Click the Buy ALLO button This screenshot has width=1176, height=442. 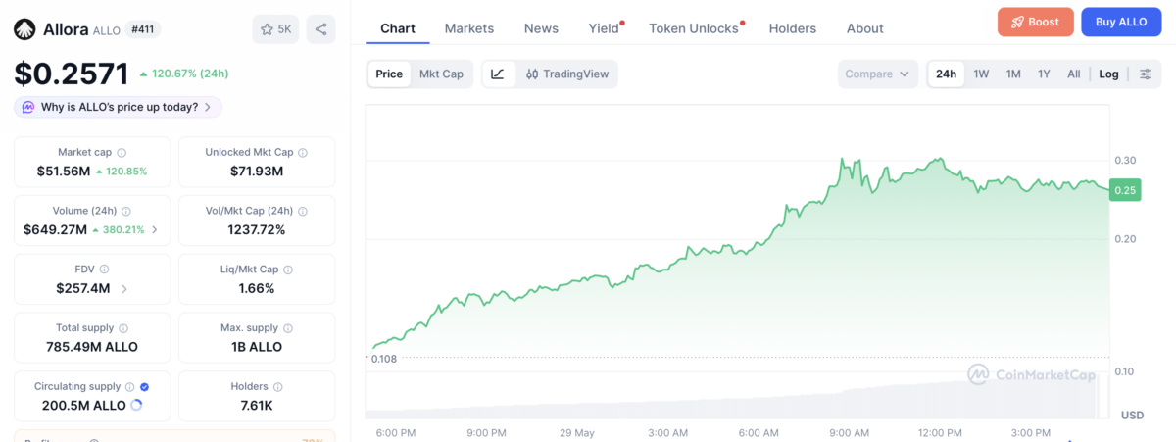1121,22
